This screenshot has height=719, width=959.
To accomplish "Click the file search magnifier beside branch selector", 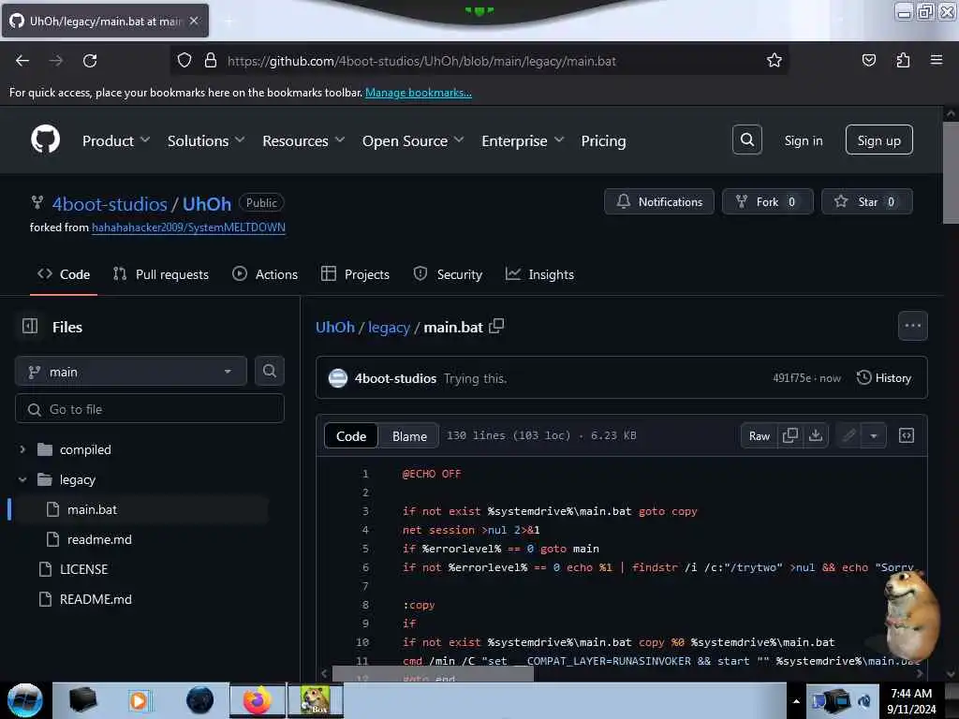I will point(269,371).
